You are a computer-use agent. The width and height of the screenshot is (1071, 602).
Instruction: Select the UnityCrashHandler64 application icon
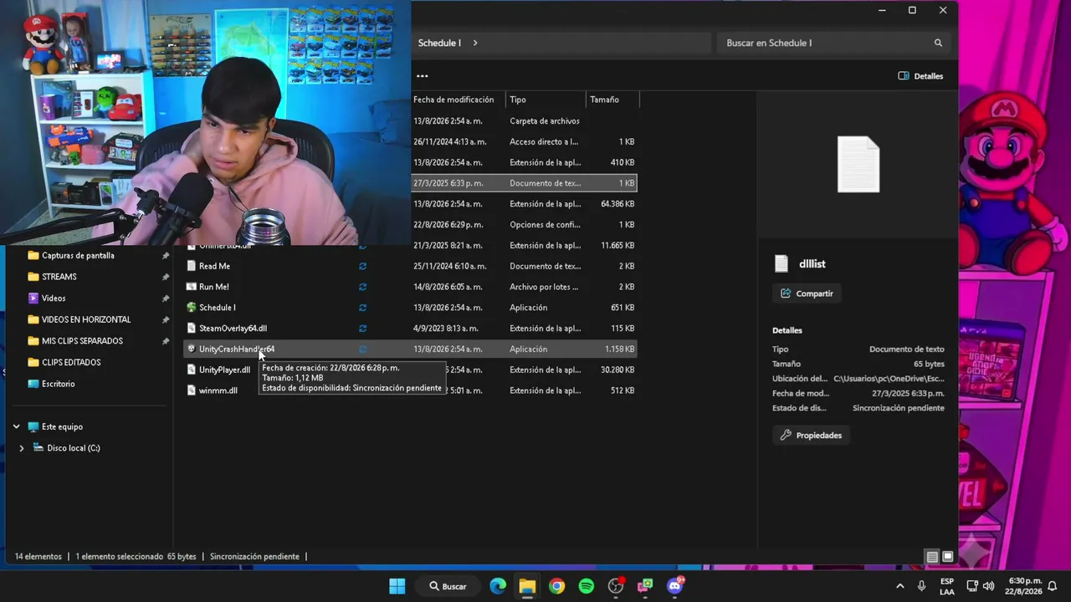coord(192,349)
